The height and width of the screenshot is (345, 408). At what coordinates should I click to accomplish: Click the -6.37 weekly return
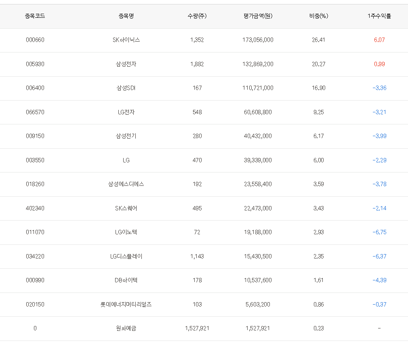[x=379, y=257]
